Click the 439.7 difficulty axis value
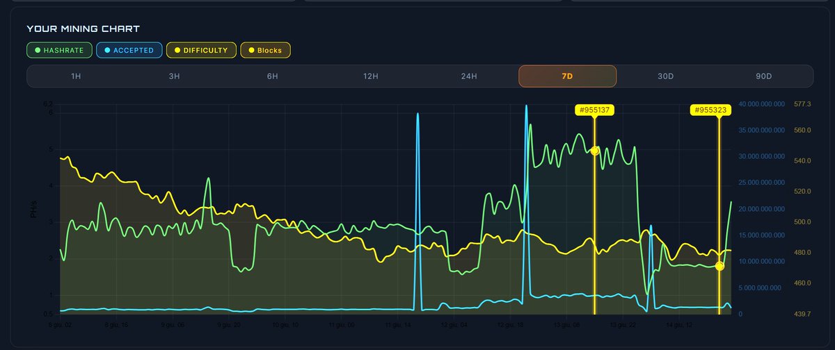This screenshot has width=835, height=350. [802, 315]
